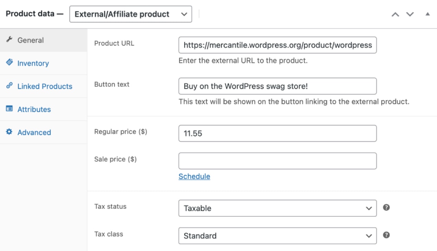The image size is (437, 251).
Task: Select the wrench icon next to General
Action: pyautogui.click(x=10, y=40)
